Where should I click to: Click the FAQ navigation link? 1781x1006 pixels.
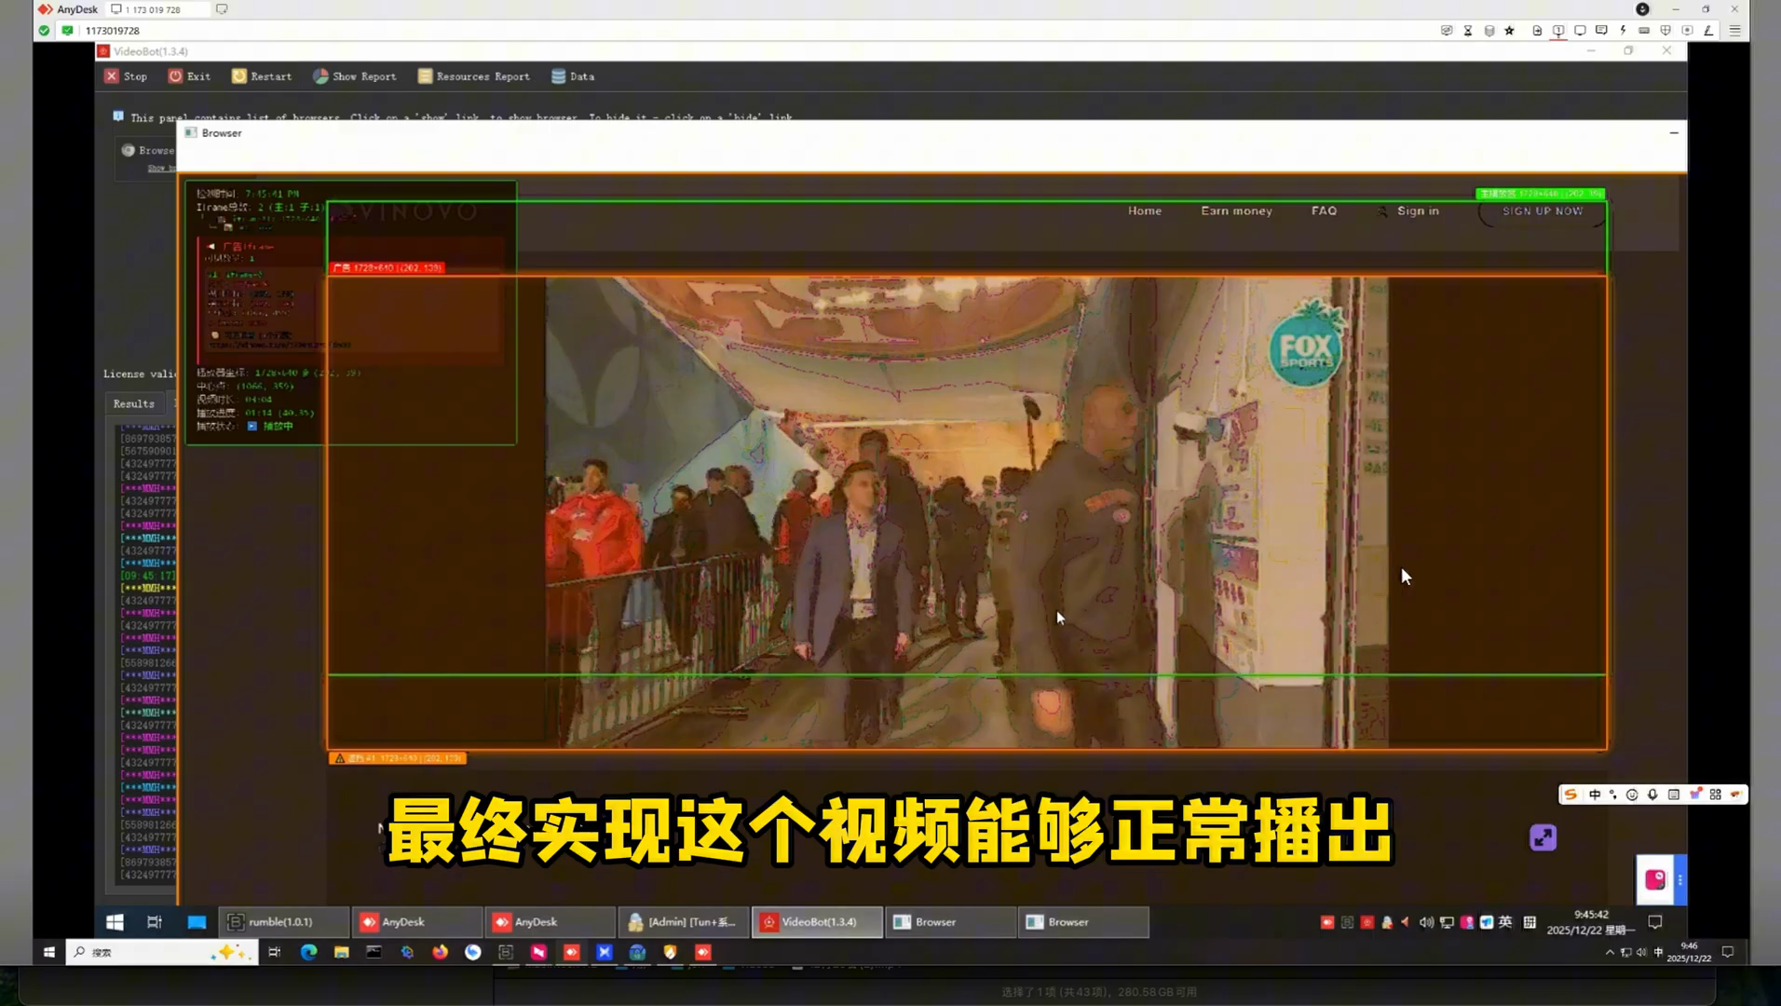1324,211
